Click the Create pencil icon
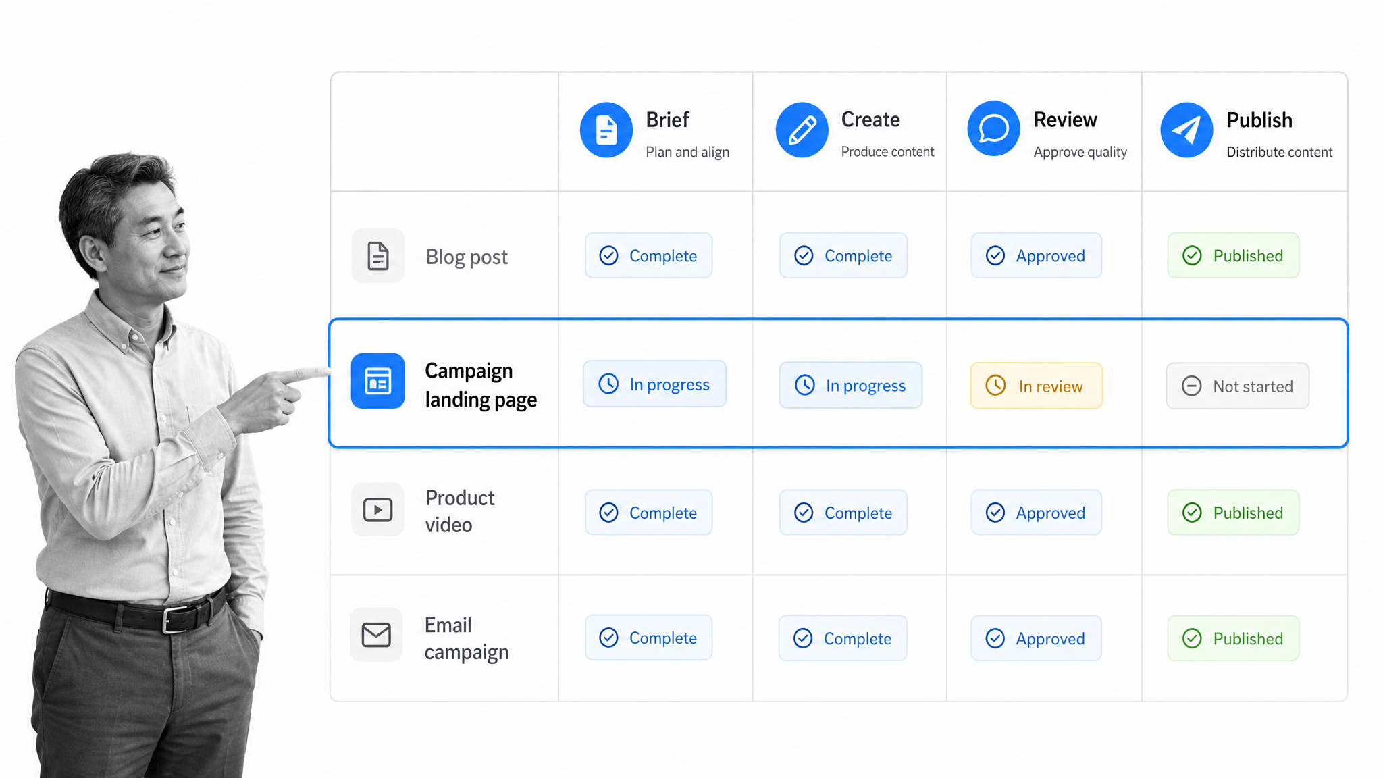Image resolution: width=1383 pixels, height=778 pixels. coord(802,130)
